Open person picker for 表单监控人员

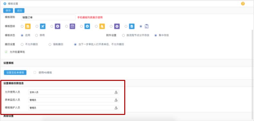(116, 100)
